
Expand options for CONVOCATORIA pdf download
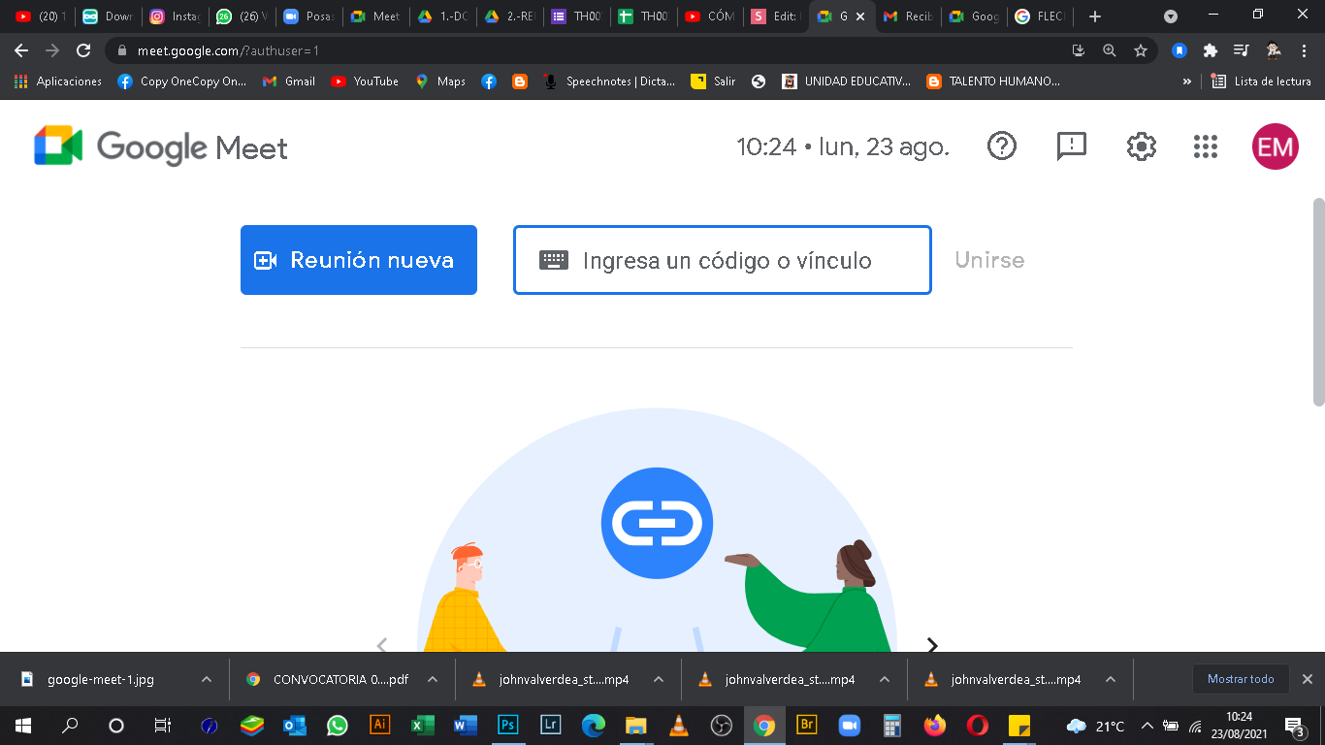click(433, 679)
